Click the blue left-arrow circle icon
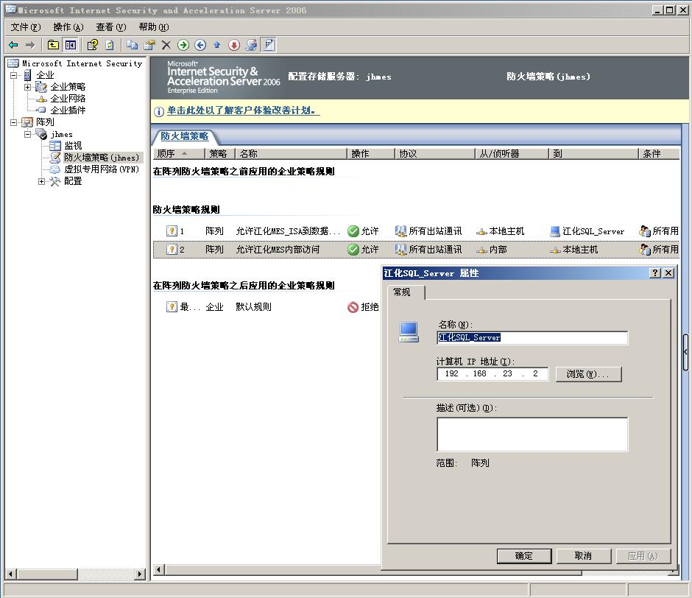Screen dimensions: 692x598 click(x=200, y=45)
